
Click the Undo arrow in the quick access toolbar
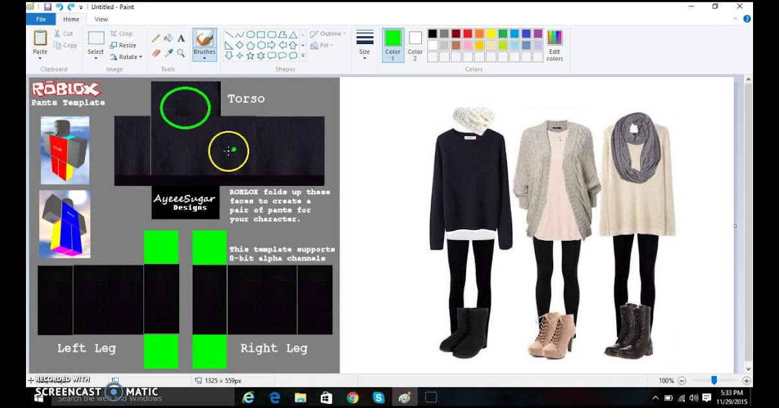click(x=60, y=6)
